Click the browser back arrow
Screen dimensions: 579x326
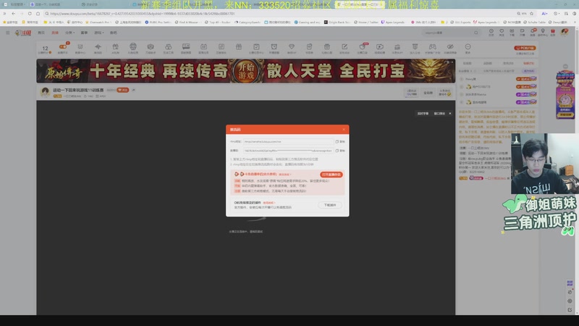(13, 14)
